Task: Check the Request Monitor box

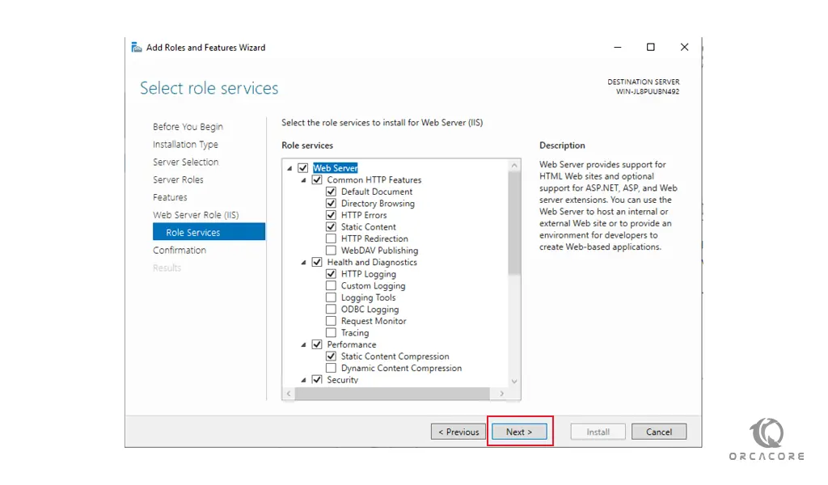Action: click(331, 321)
